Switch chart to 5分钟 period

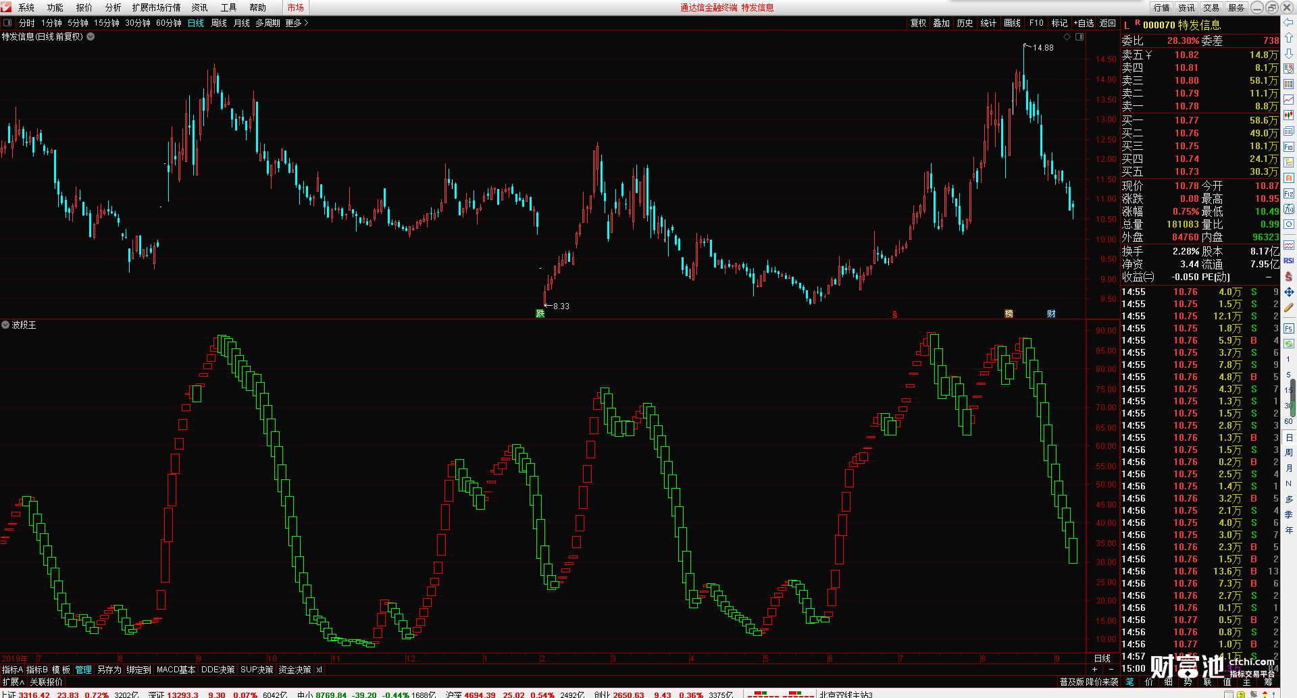pos(78,23)
